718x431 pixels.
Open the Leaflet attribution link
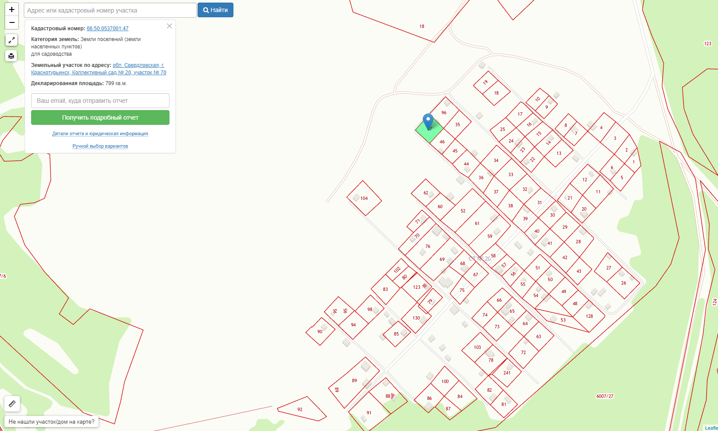(x=711, y=428)
